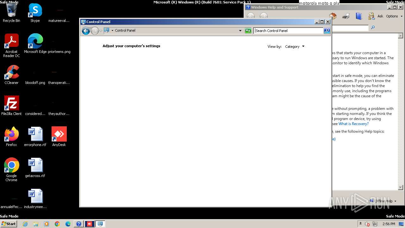Open Internet Explorer from taskbar
The image size is (405, 228).
25,224
